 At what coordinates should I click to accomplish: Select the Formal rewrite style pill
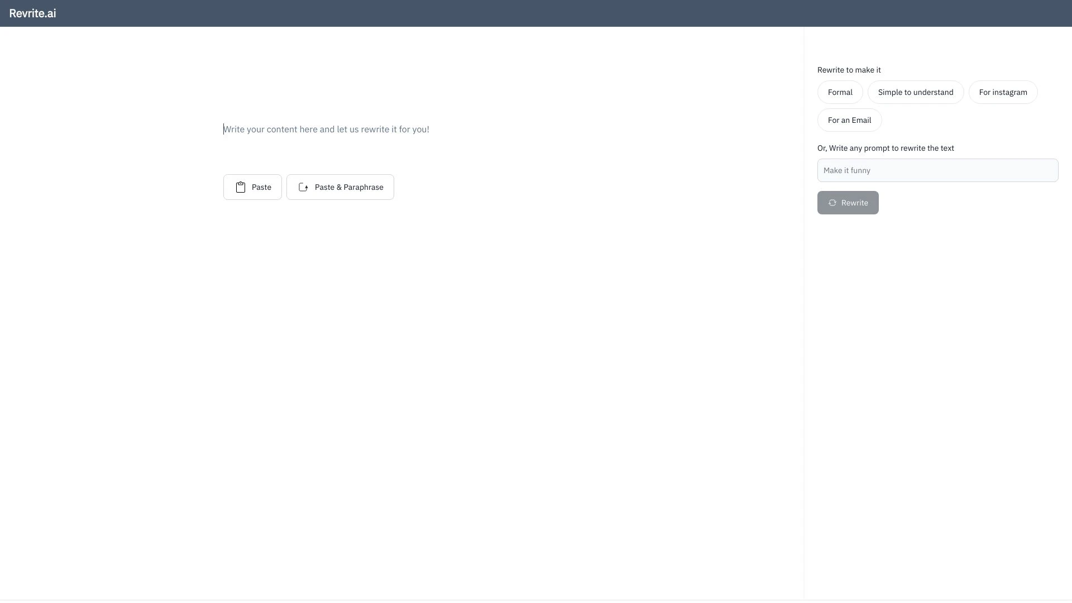(x=840, y=92)
